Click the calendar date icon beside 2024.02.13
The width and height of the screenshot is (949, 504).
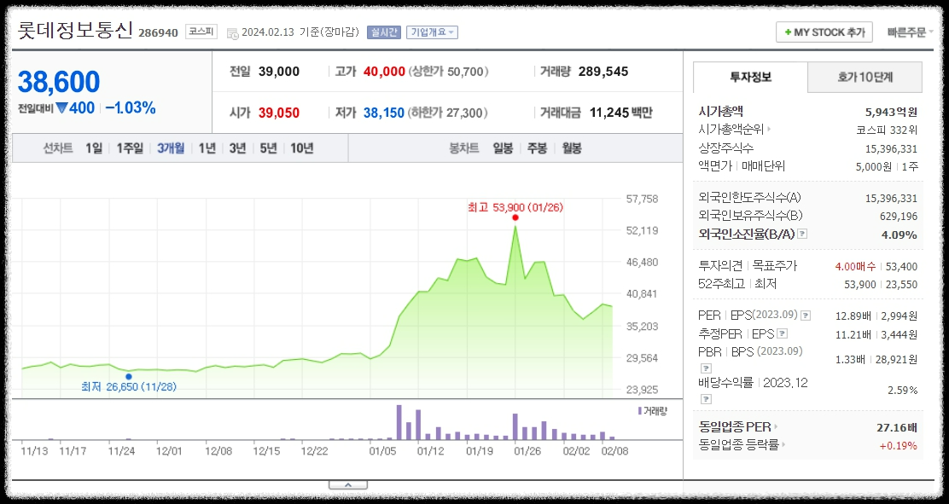[x=232, y=32]
